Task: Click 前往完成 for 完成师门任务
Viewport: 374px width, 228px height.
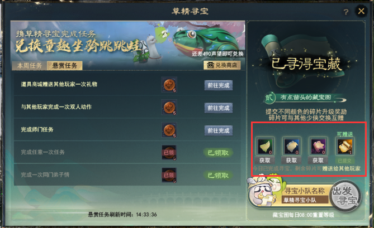Action: (219, 130)
